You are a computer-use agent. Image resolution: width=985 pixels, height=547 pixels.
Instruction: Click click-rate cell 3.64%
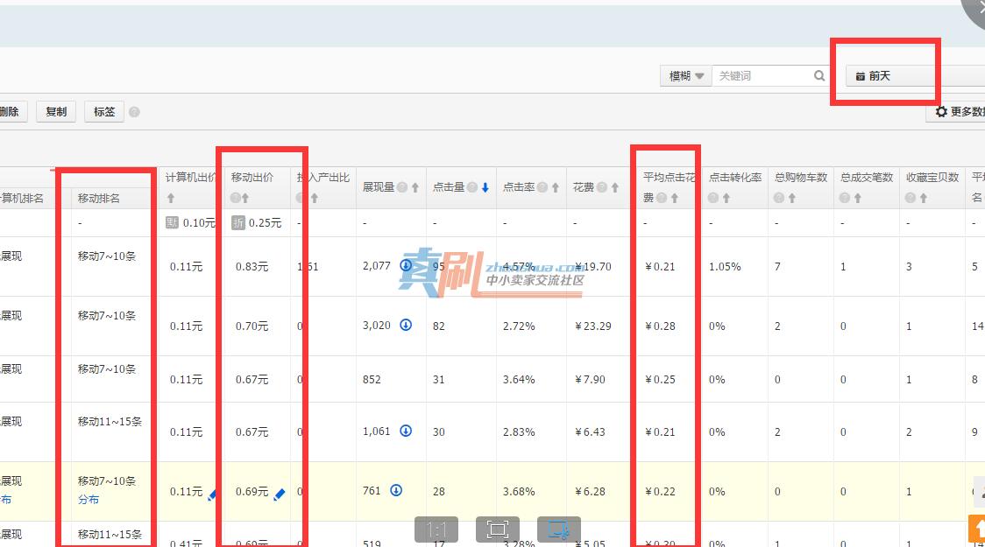[x=519, y=380]
